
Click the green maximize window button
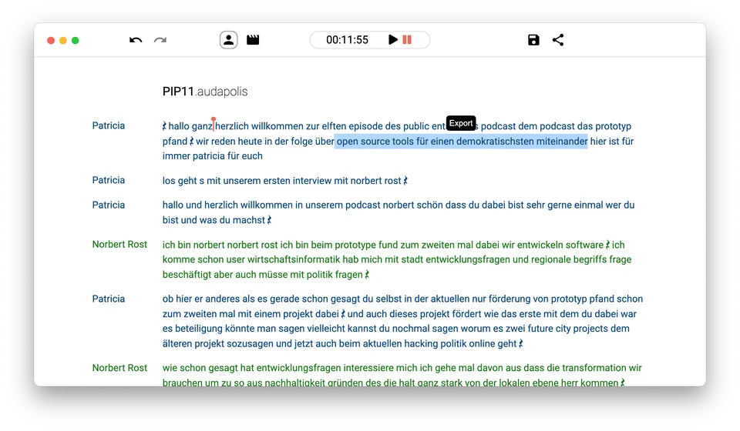coord(76,40)
